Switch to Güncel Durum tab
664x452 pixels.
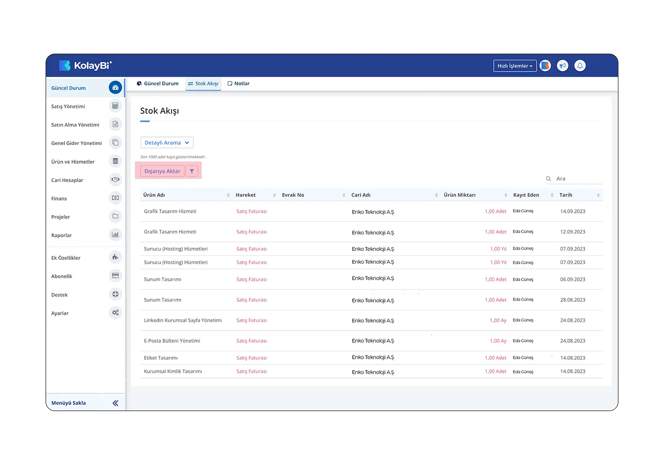158,83
